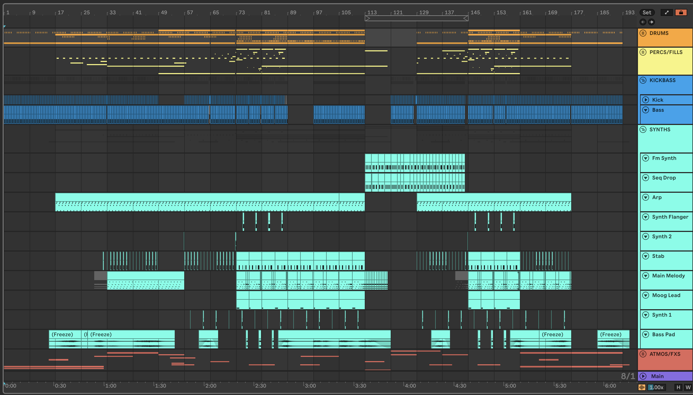
Task: Select the SYNTHS group track name
Action: click(660, 129)
